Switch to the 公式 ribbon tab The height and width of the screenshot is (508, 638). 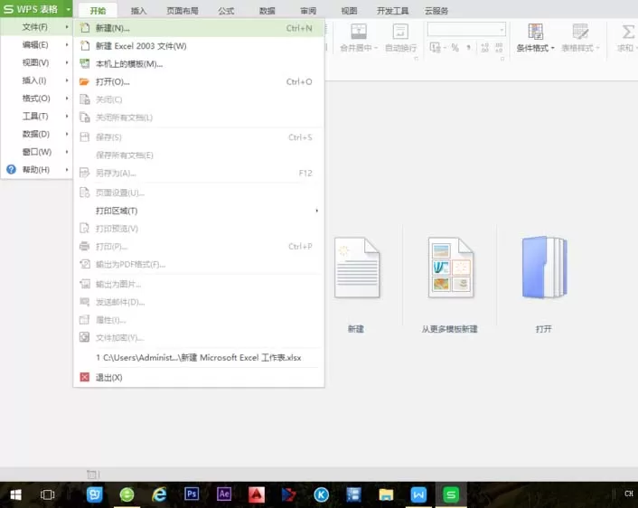point(226,11)
